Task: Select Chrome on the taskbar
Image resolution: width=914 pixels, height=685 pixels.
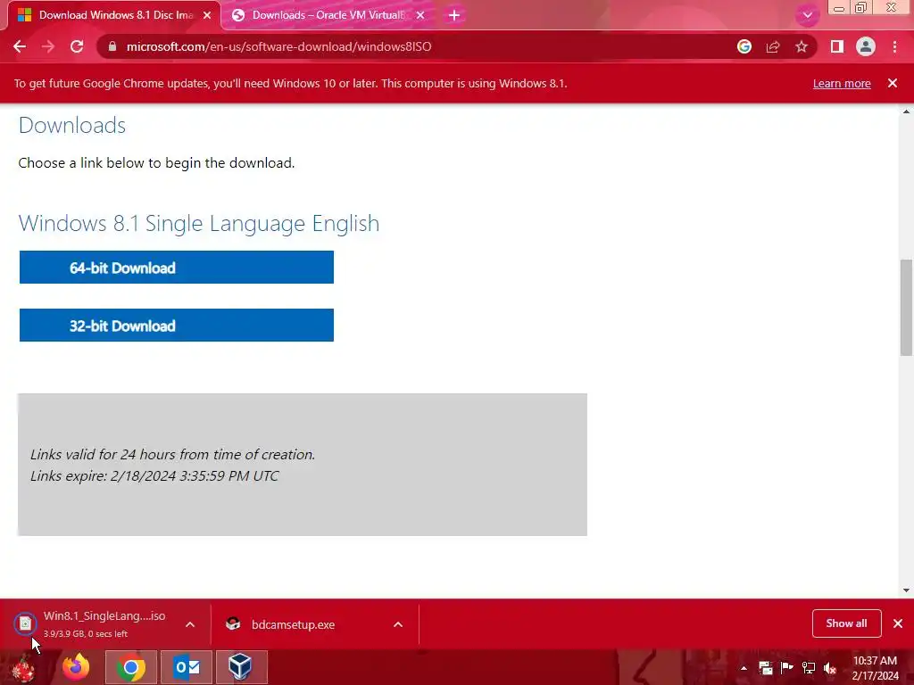Action: [x=131, y=667]
